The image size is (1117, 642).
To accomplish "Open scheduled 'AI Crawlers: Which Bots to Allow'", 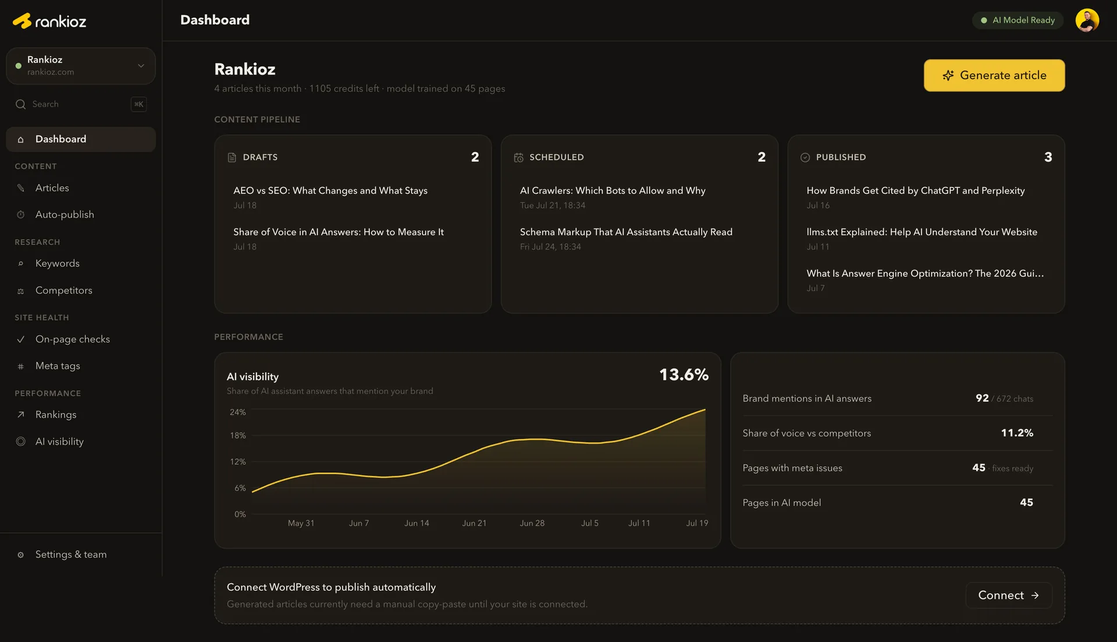I will [x=613, y=191].
